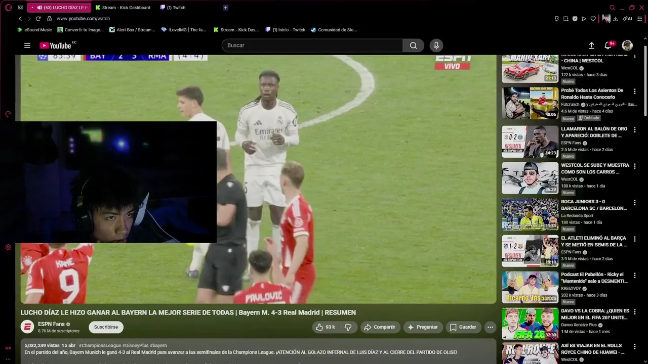Like the video with the thumbs-up 93 k button
The height and width of the screenshot is (364, 648).
tap(326, 327)
